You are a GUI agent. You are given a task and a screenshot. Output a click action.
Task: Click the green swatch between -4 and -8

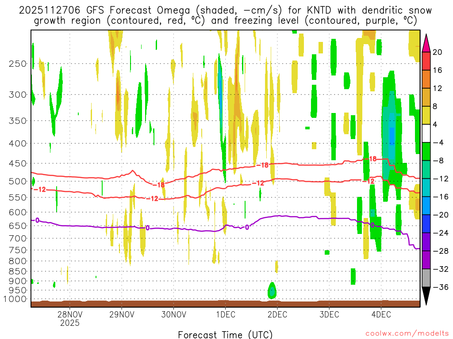pyautogui.click(x=426, y=152)
